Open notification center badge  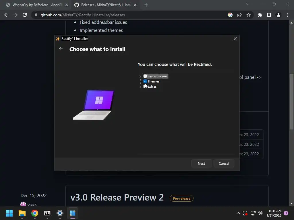click(286, 213)
